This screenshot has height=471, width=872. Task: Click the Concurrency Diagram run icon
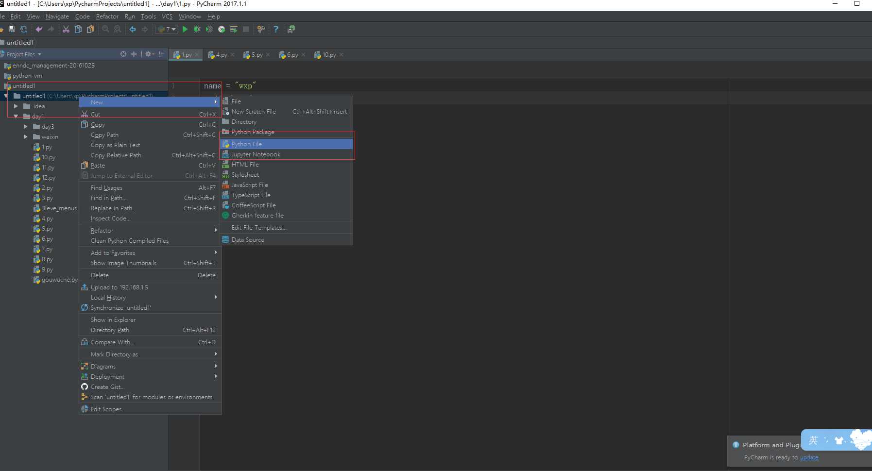tap(234, 29)
